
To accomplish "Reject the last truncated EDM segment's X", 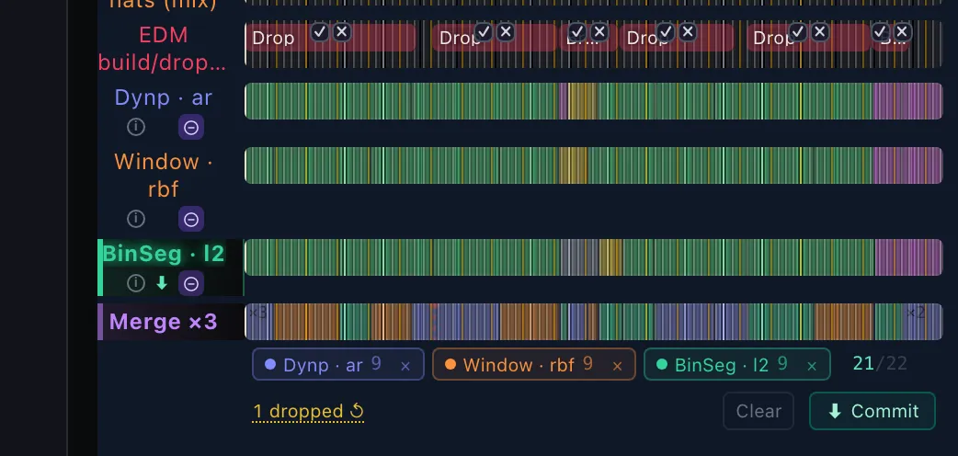I will tap(903, 32).
